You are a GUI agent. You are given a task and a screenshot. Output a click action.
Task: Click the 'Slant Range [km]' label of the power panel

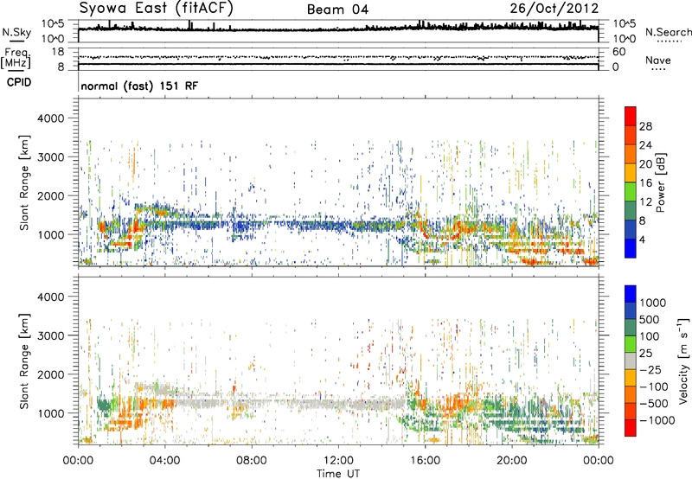[24, 182]
